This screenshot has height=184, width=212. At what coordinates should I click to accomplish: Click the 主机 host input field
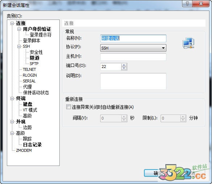tap(133, 57)
